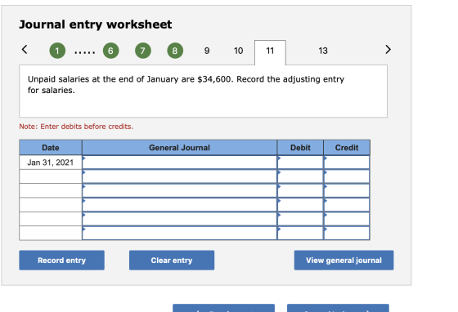Click fourth row Credit amount field
Viewport: 458px width, 312px height.
[347, 205]
